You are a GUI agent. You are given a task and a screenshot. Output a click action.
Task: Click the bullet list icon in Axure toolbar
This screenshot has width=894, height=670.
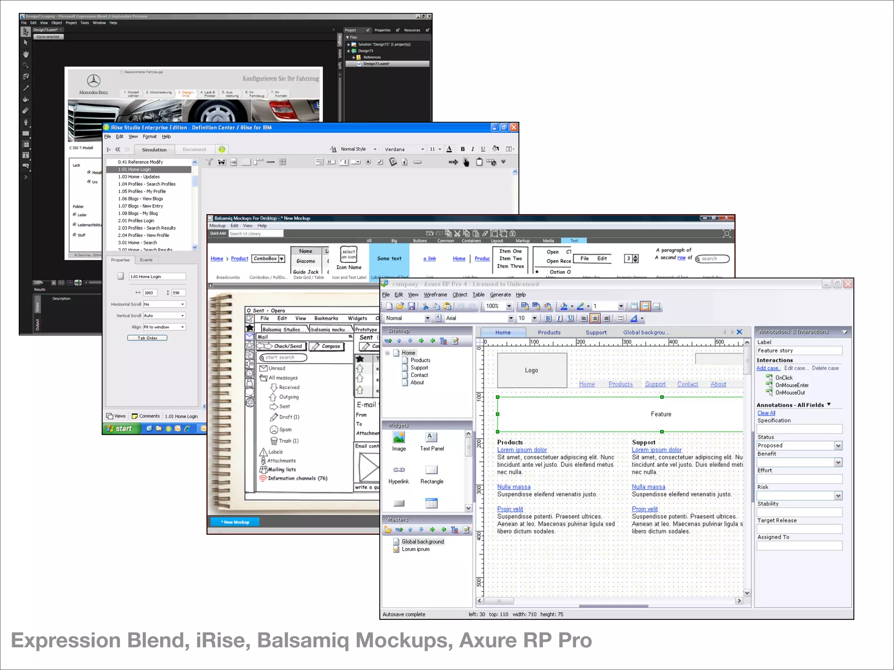point(620,318)
